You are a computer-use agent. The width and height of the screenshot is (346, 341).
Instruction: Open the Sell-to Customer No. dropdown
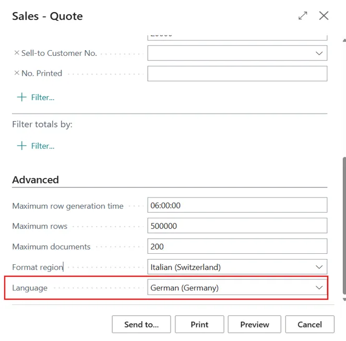point(319,53)
